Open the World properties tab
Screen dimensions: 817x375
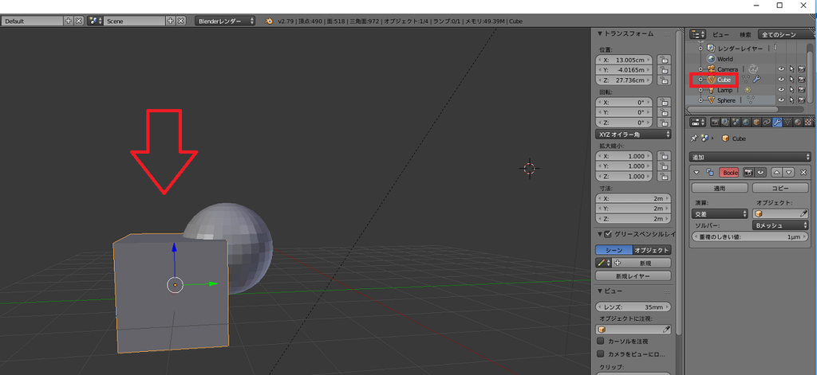746,123
